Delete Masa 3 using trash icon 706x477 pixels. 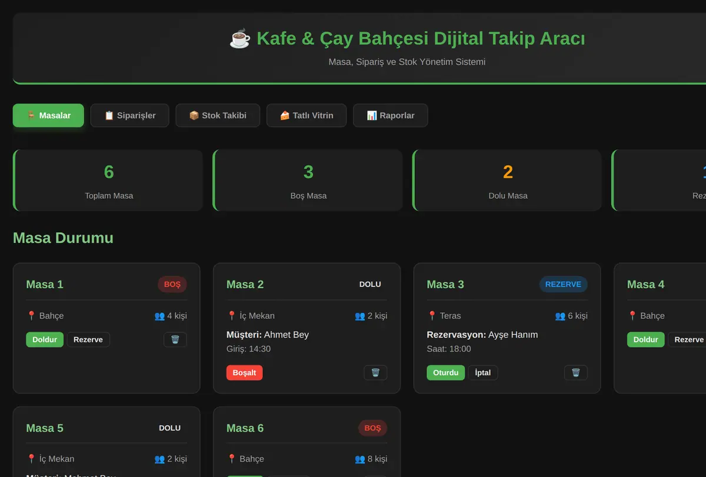point(576,372)
